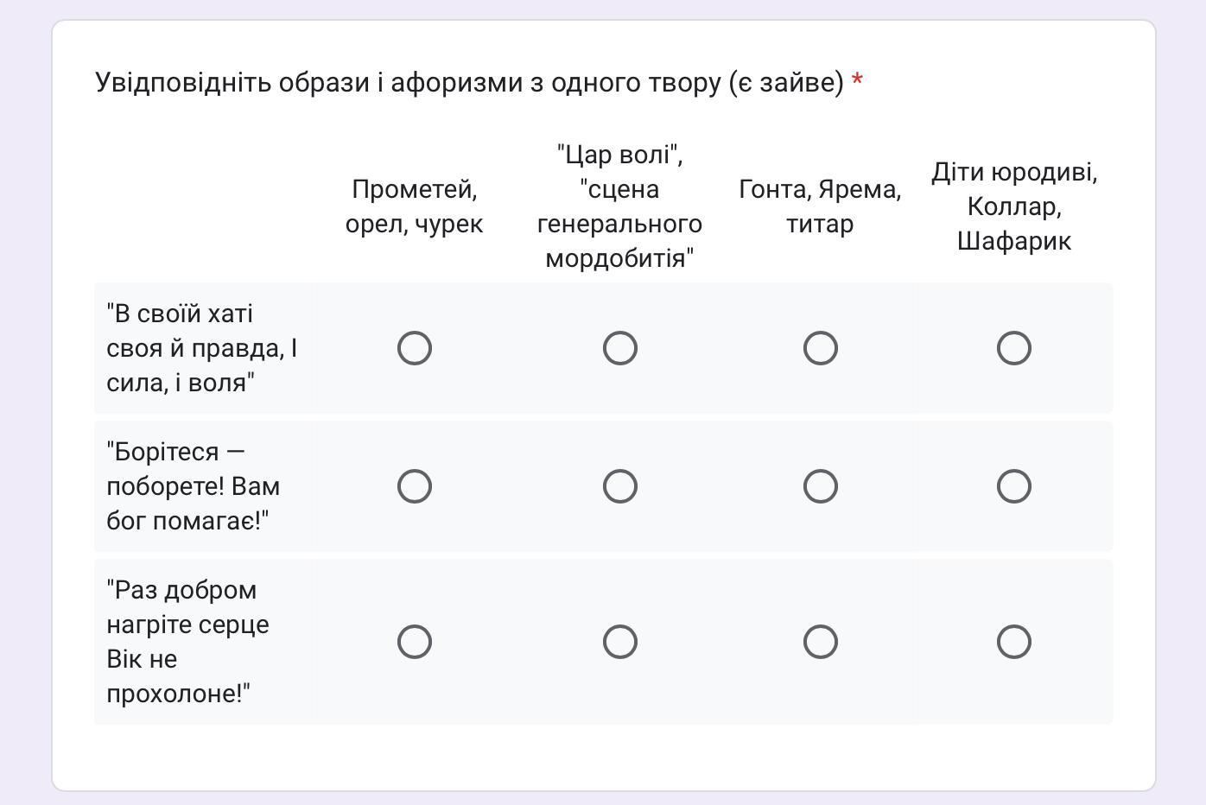The height and width of the screenshot is (805, 1206).
Task: Click the 'В своїй хаті своя й правда' row label
Action: click(x=202, y=348)
